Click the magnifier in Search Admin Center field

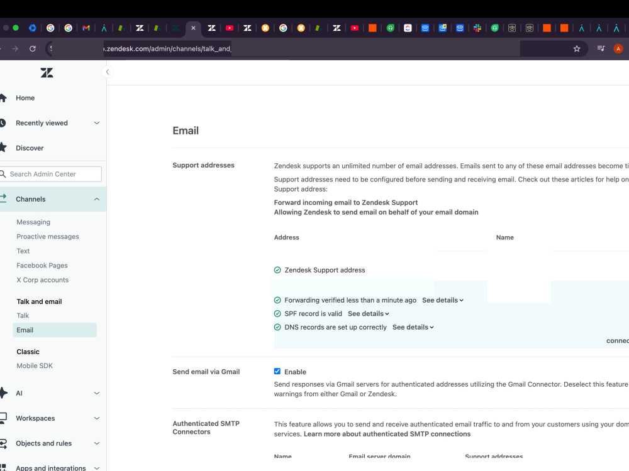click(3, 173)
